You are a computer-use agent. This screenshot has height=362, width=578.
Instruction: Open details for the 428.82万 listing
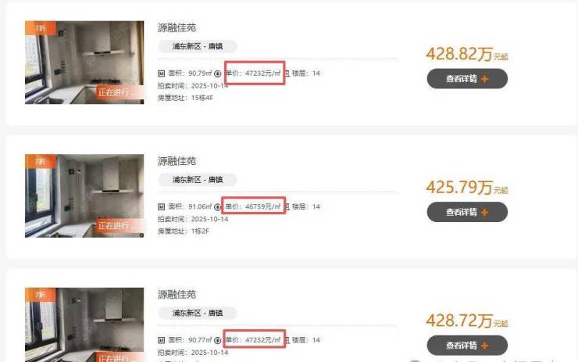point(467,79)
